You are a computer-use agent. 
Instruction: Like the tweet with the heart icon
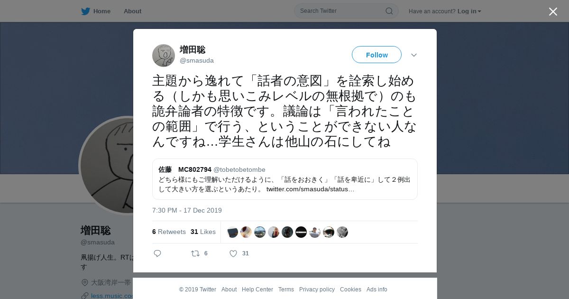[233, 253]
